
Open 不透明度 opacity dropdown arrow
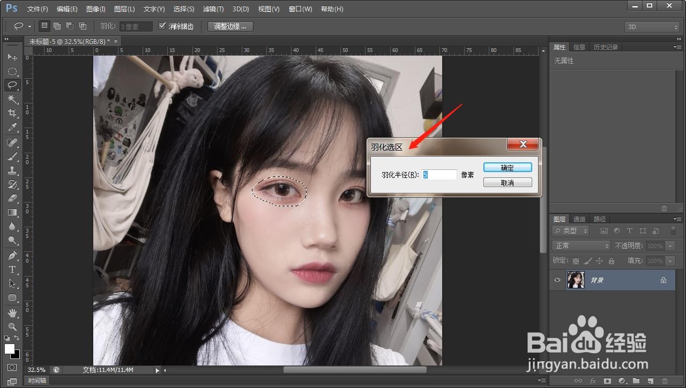(x=670, y=246)
